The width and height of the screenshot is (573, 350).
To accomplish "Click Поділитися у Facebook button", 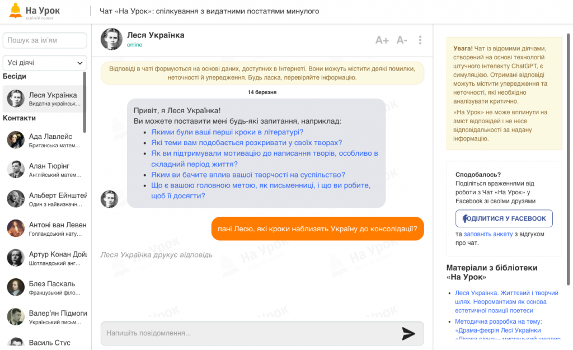I will (x=504, y=218).
